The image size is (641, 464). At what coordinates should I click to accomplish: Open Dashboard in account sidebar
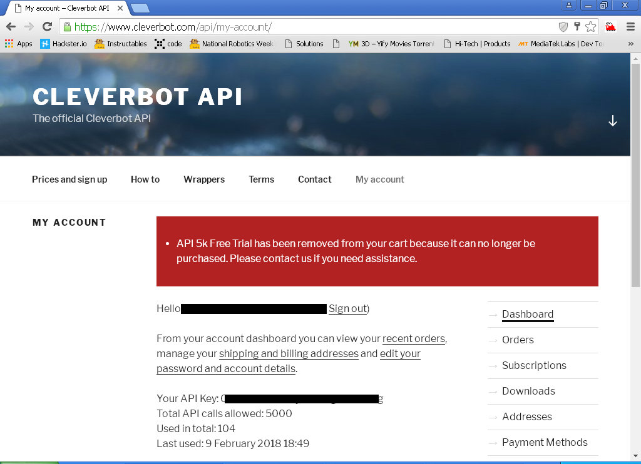(528, 314)
